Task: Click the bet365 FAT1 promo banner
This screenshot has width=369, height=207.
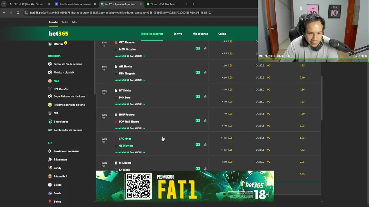Action: tap(185, 186)
